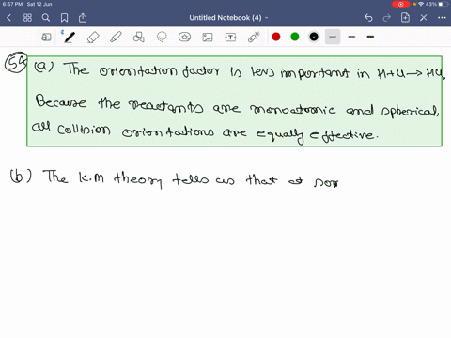Open the three-dot more options menu
This screenshot has width=451, height=338.
(x=442, y=18)
